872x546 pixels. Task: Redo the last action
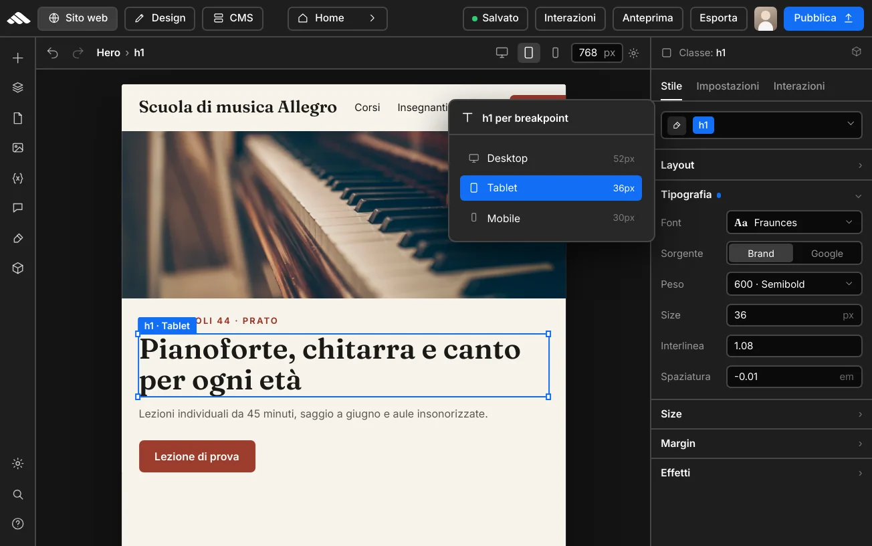(x=78, y=53)
